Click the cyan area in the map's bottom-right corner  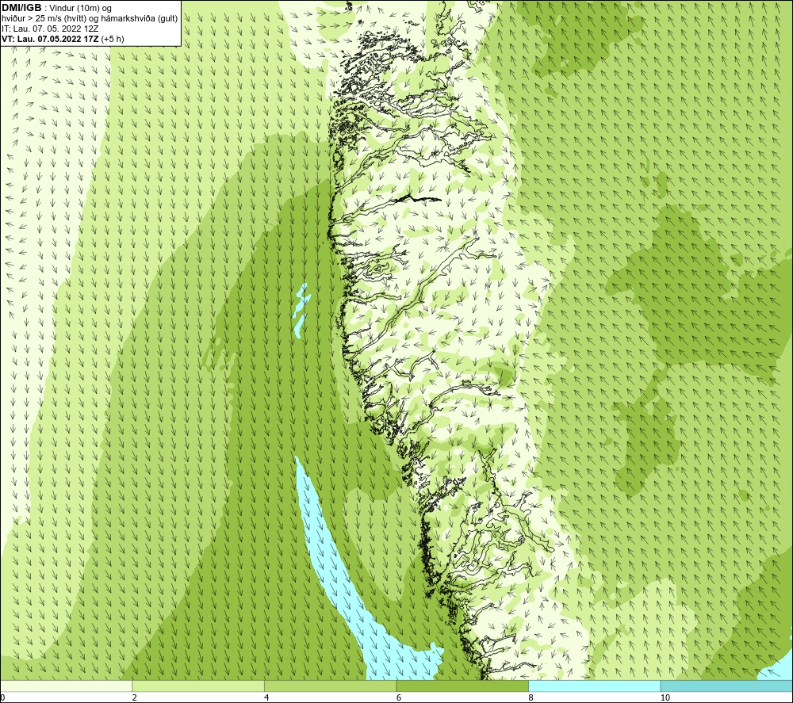click(778, 670)
